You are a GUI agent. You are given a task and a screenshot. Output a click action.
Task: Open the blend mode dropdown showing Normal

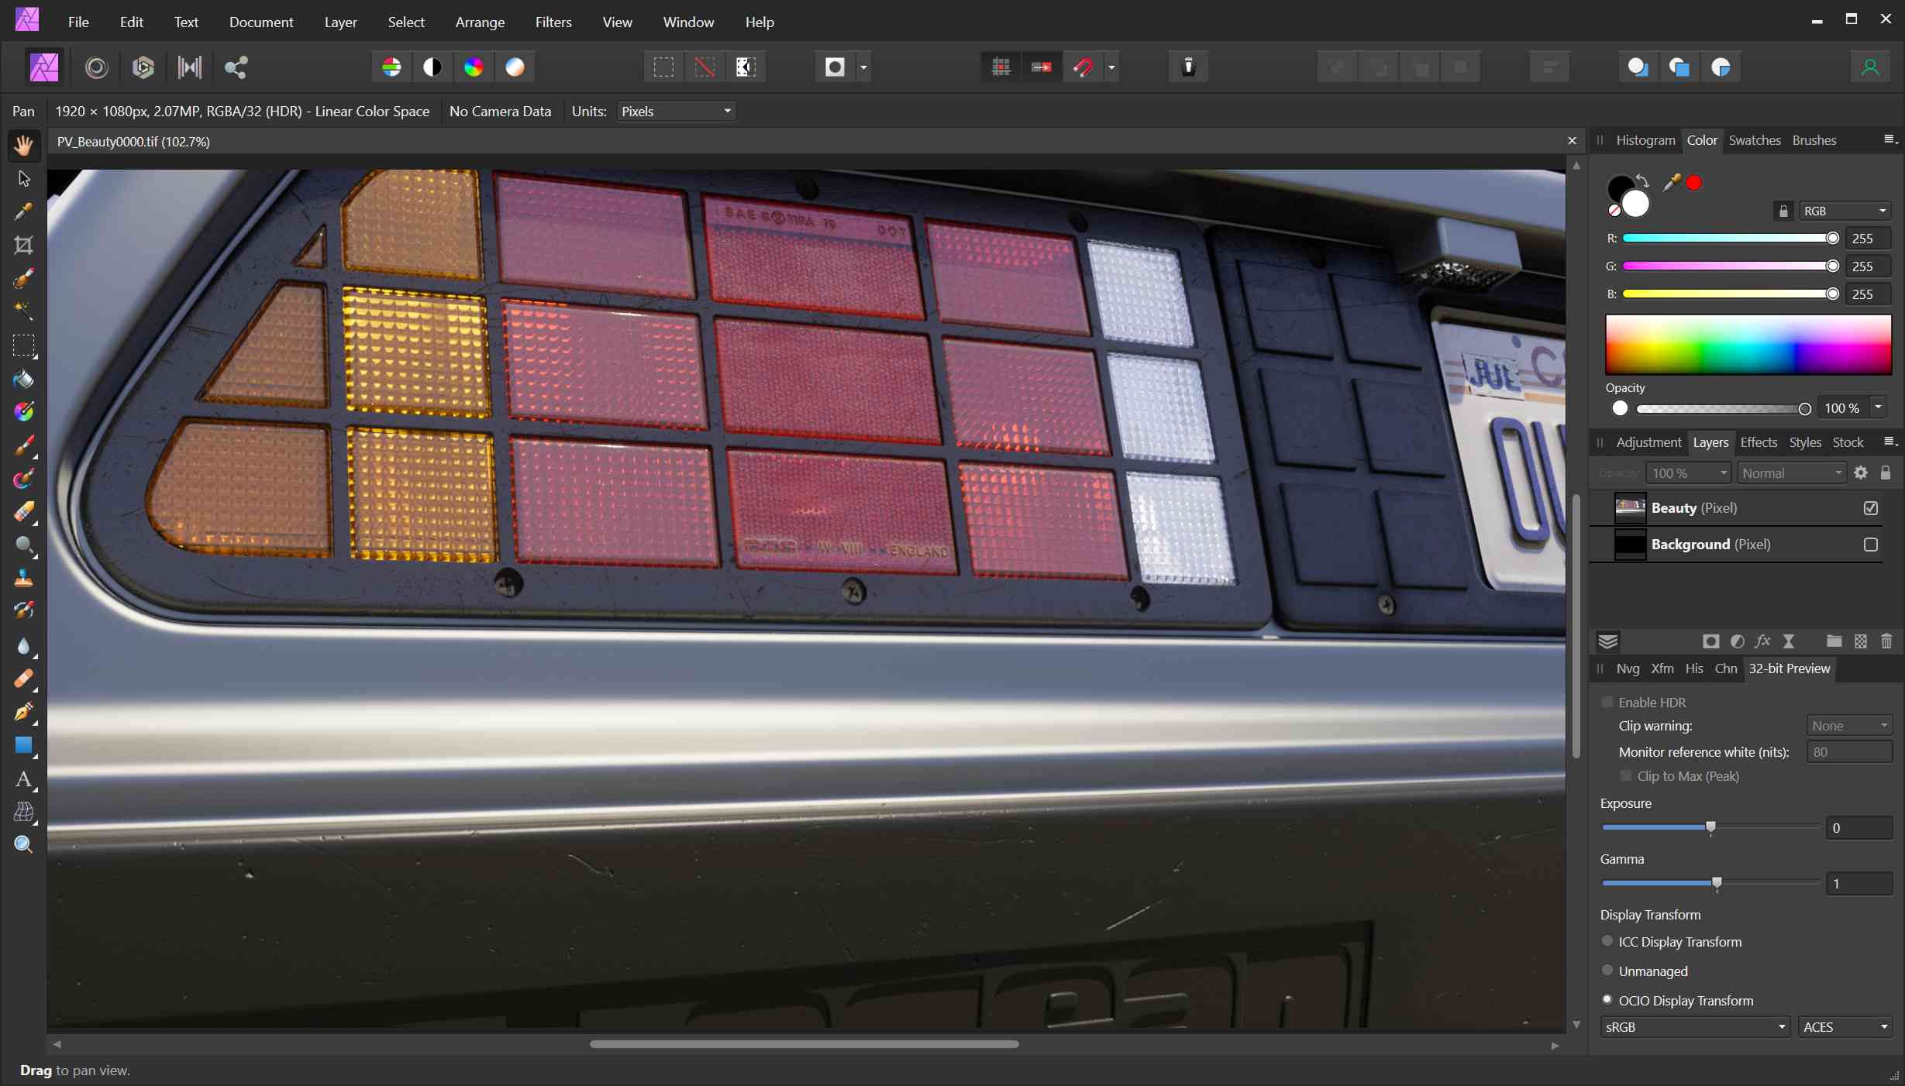tap(1790, 473)
